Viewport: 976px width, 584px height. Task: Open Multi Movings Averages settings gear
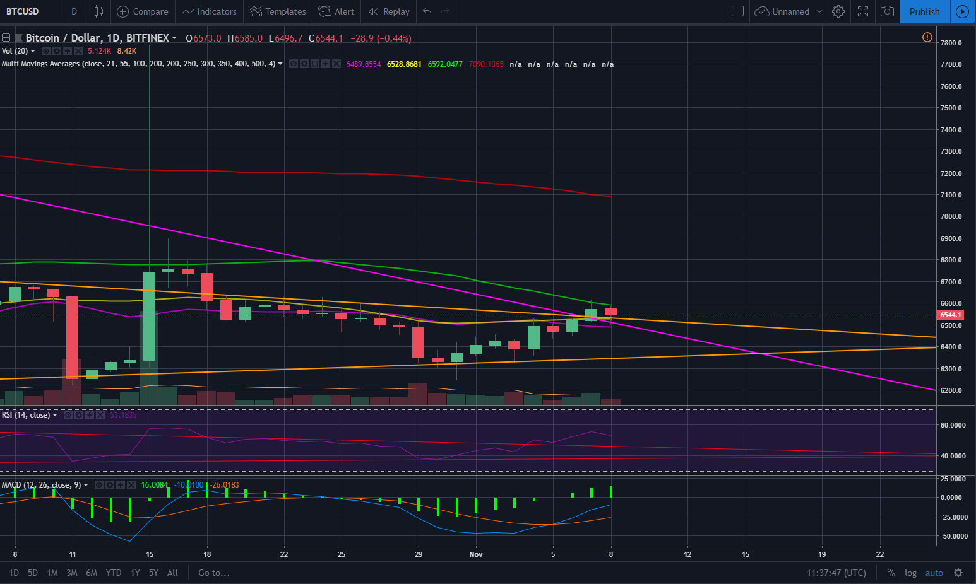[x=304, y=64]
